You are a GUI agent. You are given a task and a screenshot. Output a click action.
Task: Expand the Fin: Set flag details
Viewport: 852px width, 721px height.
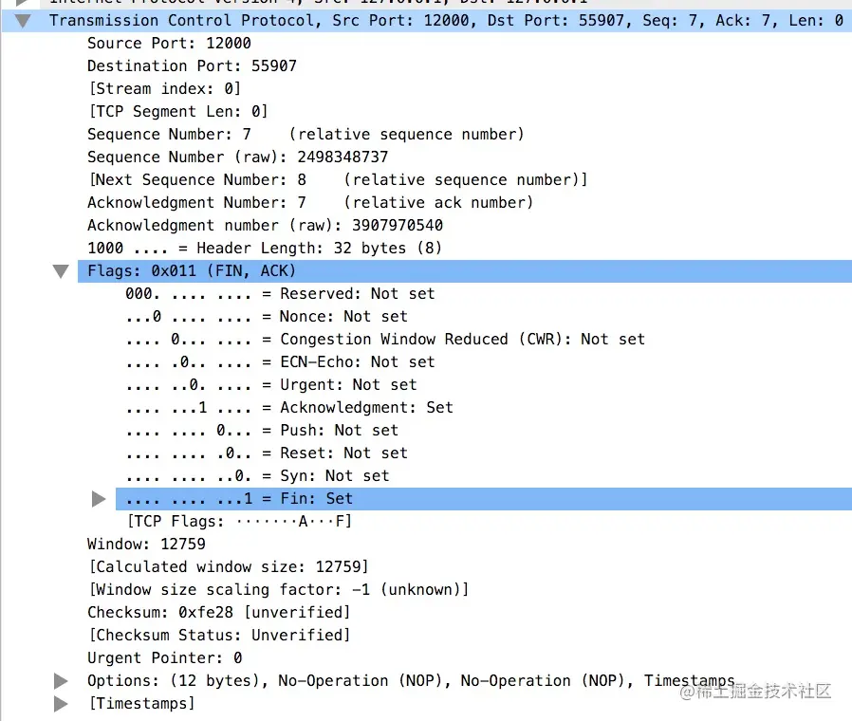(98, 498)
